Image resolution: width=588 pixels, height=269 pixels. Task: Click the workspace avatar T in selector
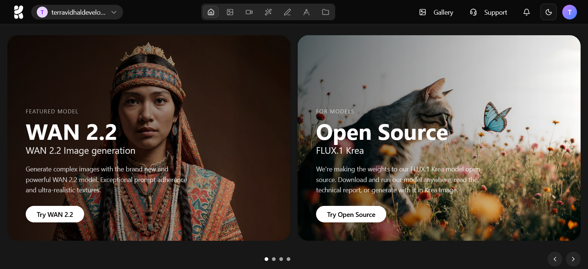point(42,12)
